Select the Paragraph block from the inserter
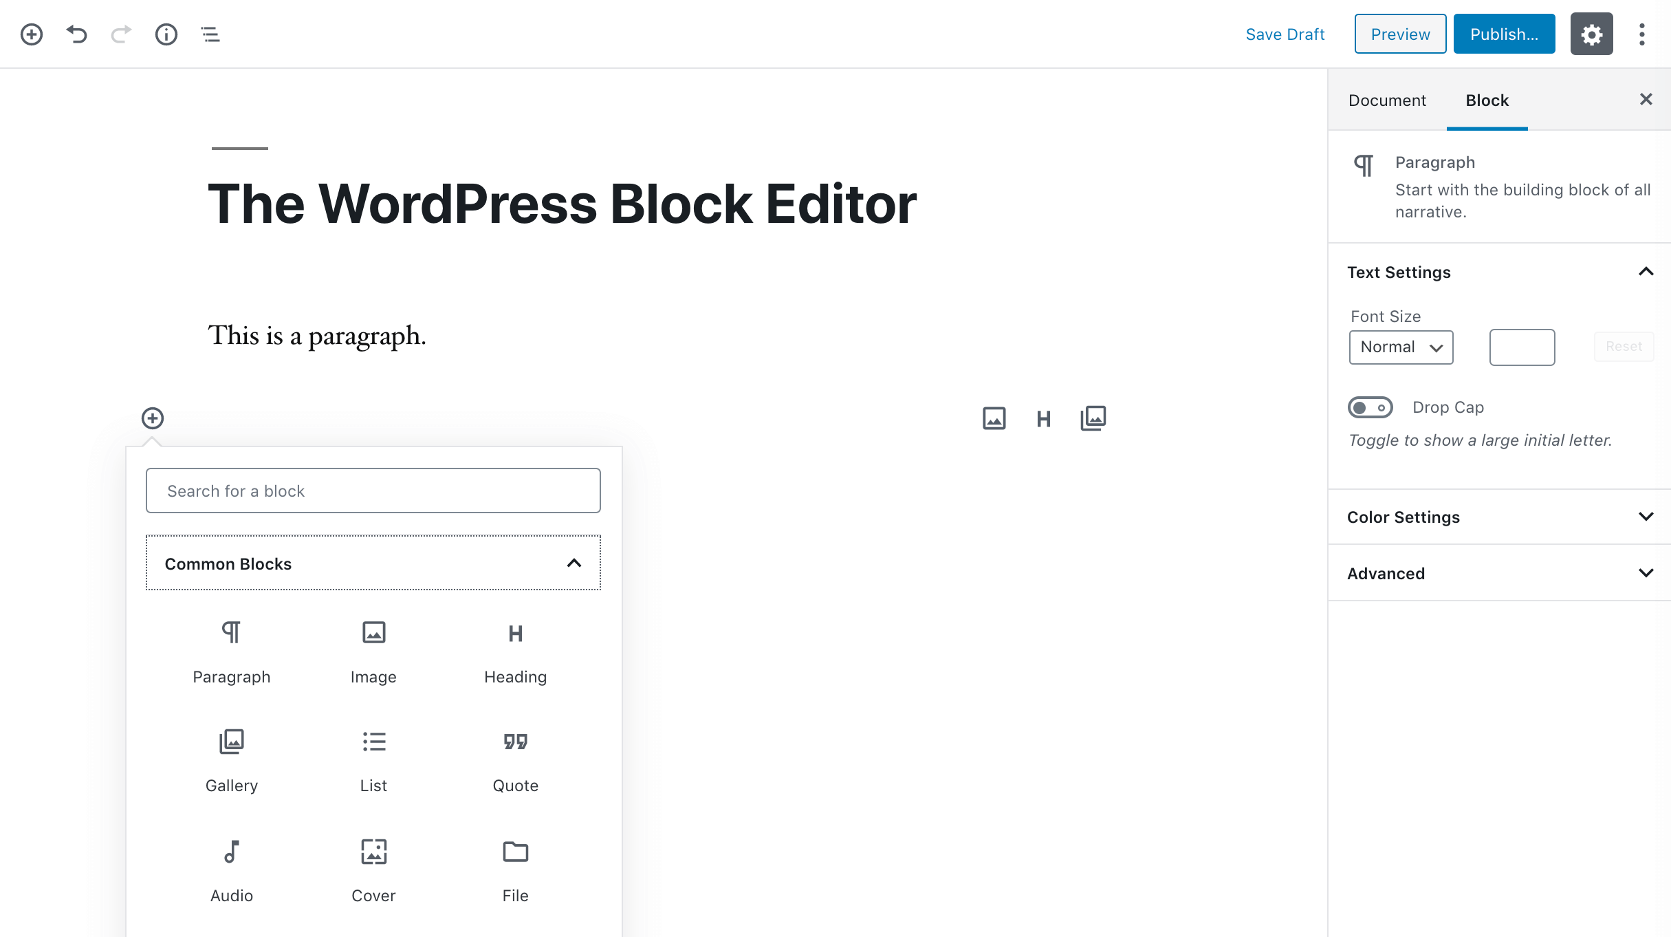Viewport: 1671px width, 937px height. pos(231,652)
